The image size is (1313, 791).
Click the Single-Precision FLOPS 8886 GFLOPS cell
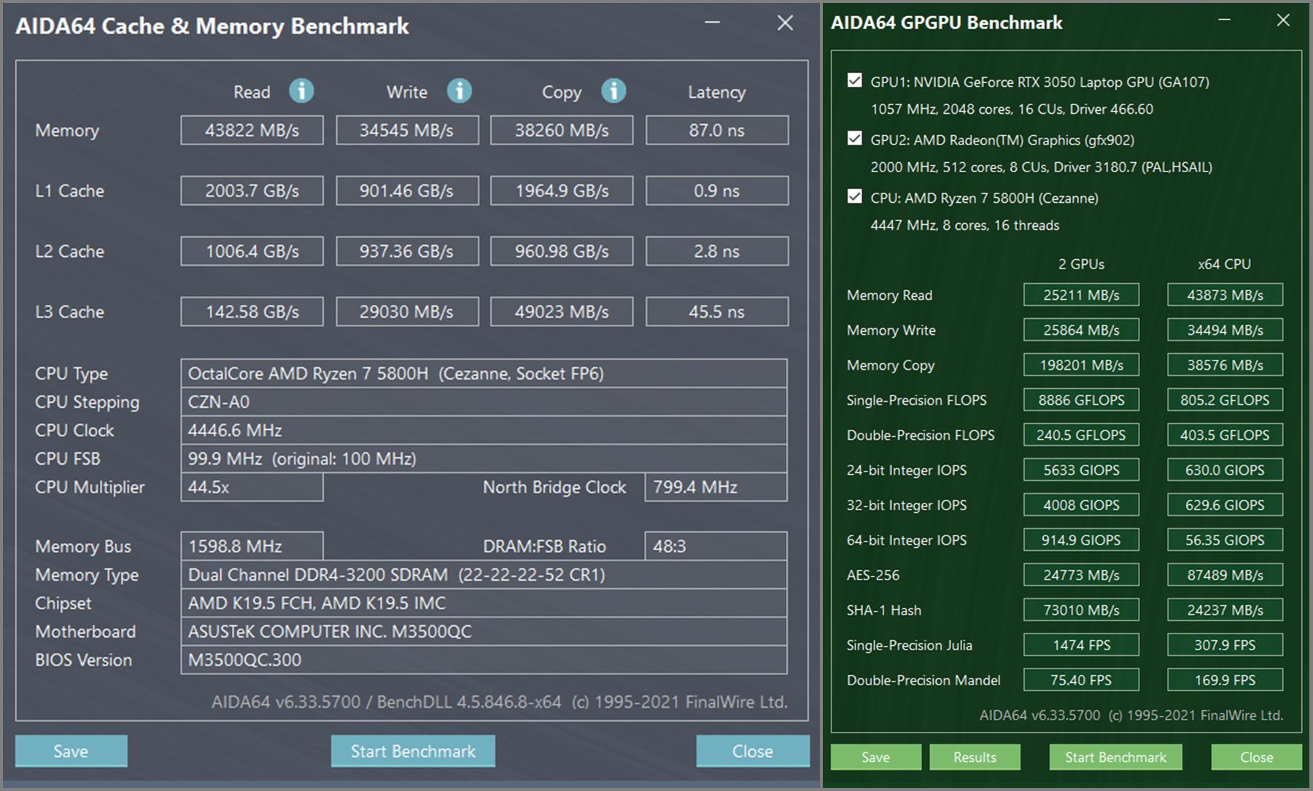click(1081, 400)
